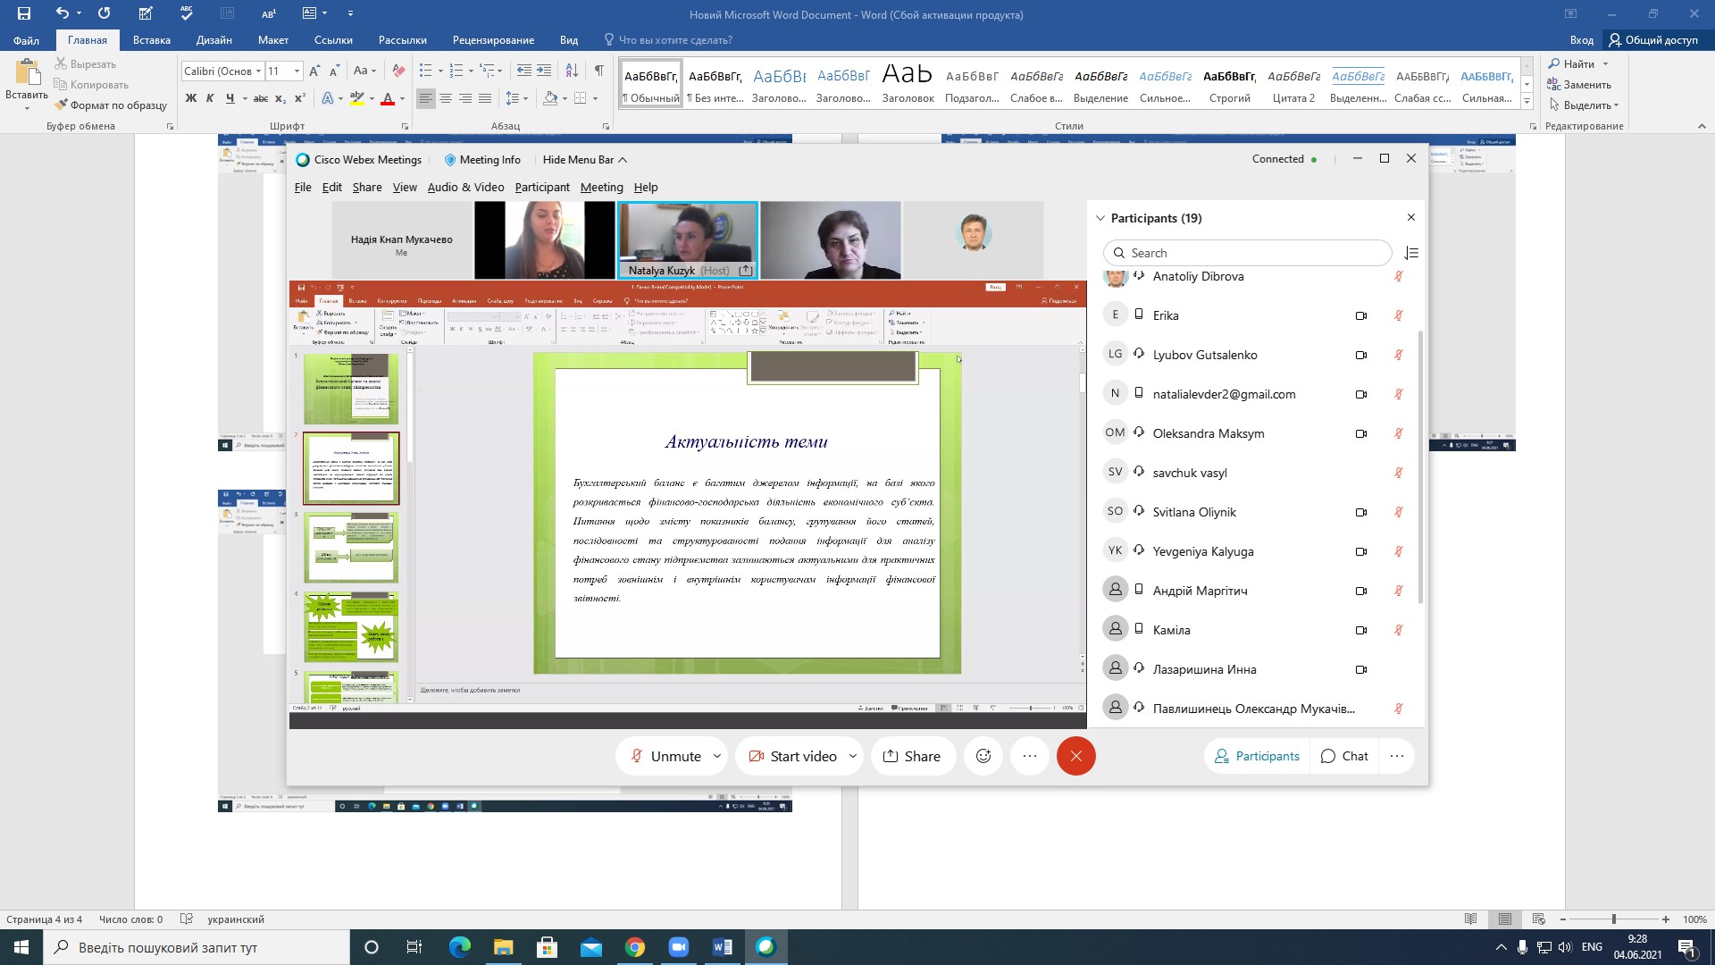Start a numbered list in Word
Viewport: 1715px width, 965px height.
pos(456,71)
